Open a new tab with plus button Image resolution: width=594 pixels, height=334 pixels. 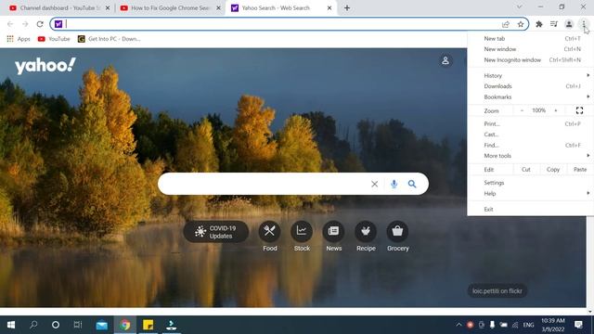[x=347, y=8]
